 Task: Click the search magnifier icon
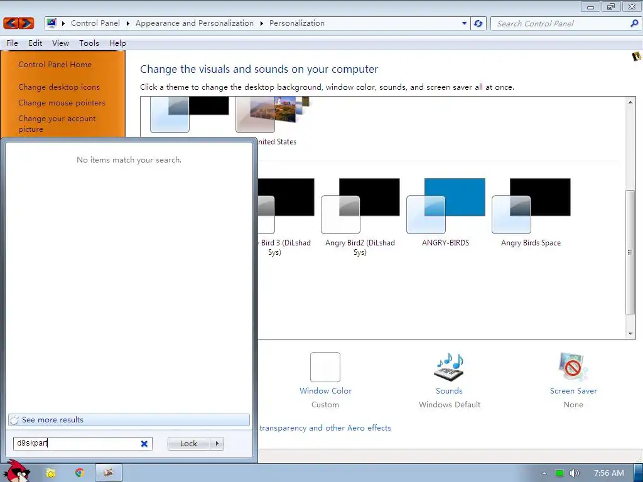(634, 23)
